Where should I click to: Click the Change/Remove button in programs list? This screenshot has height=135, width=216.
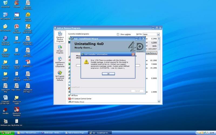[x=151, y=53]
